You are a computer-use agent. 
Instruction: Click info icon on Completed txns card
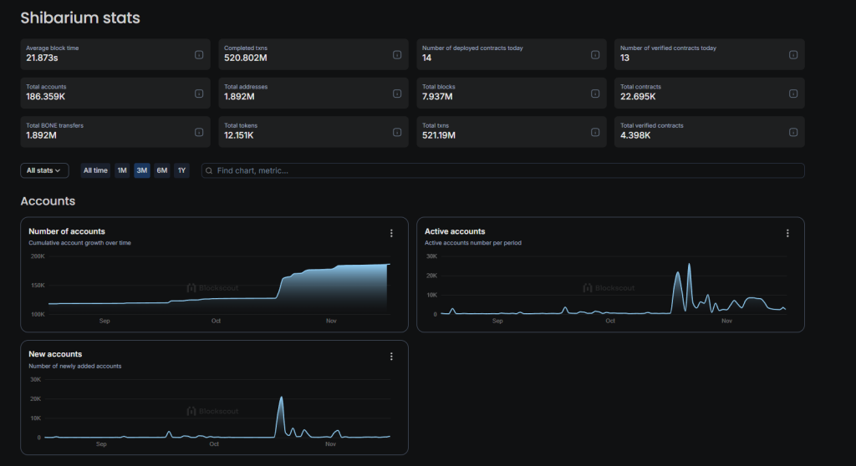click(x=397, y=54)
